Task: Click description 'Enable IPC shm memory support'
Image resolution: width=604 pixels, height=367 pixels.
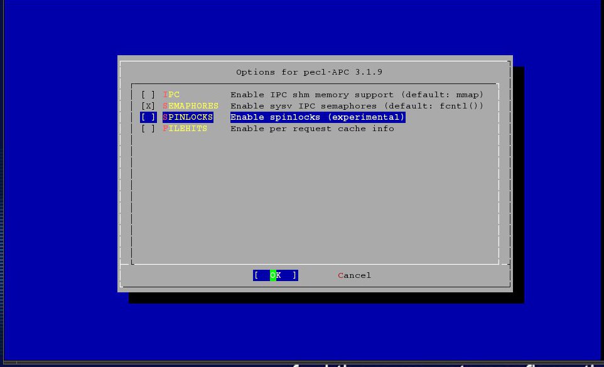Action: pyautogui.click(x=312, y=95)
